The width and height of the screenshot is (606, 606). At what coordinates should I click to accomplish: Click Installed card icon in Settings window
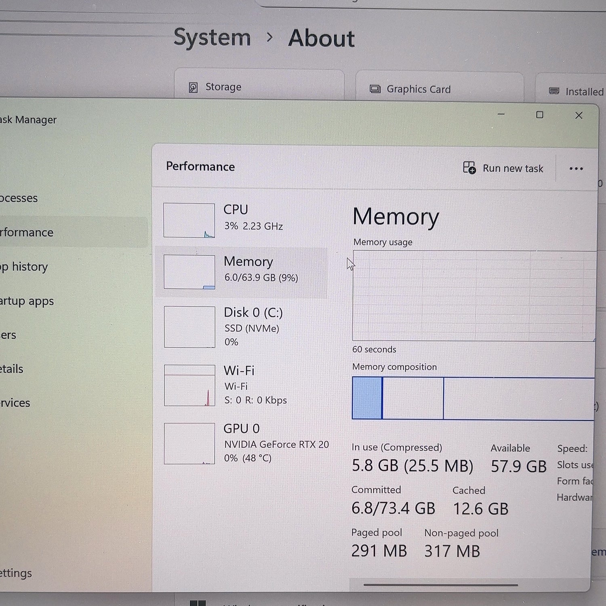[554, 91]
